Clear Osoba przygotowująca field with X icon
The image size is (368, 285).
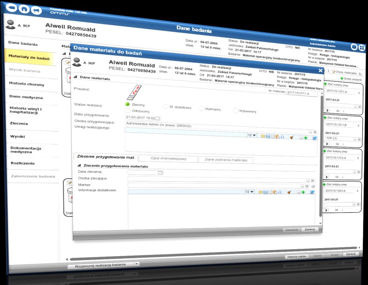pyautogui.click(x=315, y=132)
